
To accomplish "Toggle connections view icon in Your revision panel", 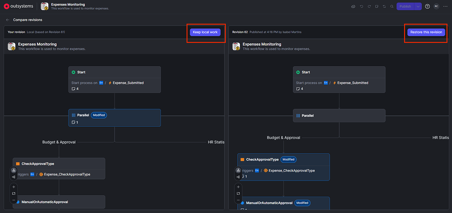I will tap(14, 177).
